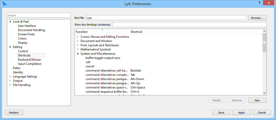Click the Browse... button
Image resolution: width=276 pixels, height=120 pixels.
click(x=257, y=18)
